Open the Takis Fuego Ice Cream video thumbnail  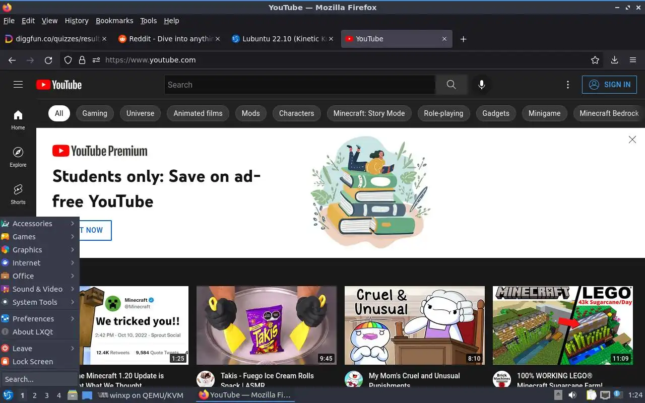(x=267, y=325)
